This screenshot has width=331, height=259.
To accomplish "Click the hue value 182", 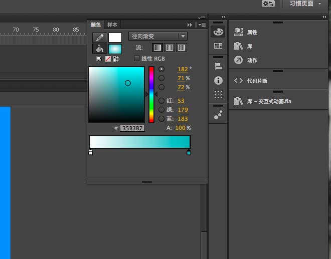I will tap(183, 69).
